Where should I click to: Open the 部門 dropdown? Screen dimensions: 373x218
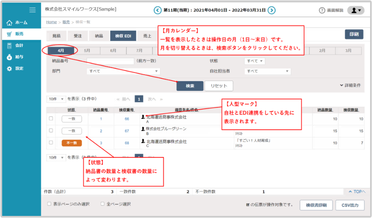coord(123,71)
